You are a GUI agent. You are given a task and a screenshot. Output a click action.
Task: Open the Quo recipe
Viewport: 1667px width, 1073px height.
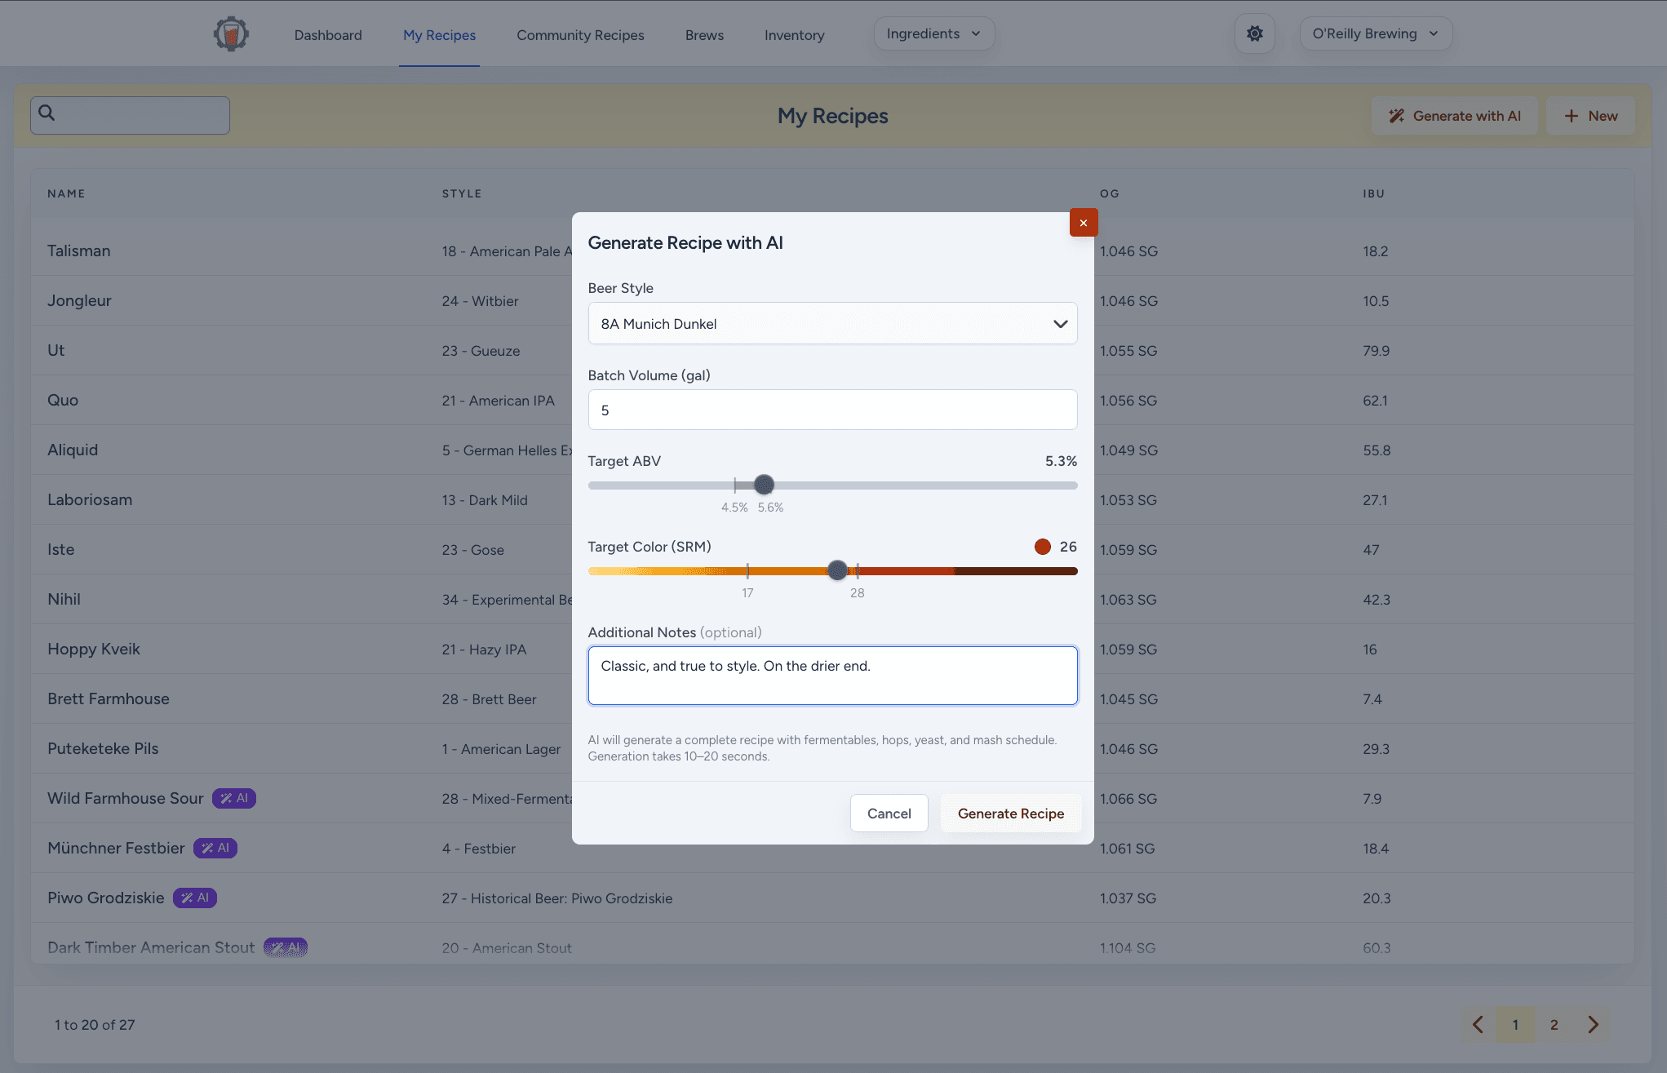pyautogui.click(x=63, y=400)
